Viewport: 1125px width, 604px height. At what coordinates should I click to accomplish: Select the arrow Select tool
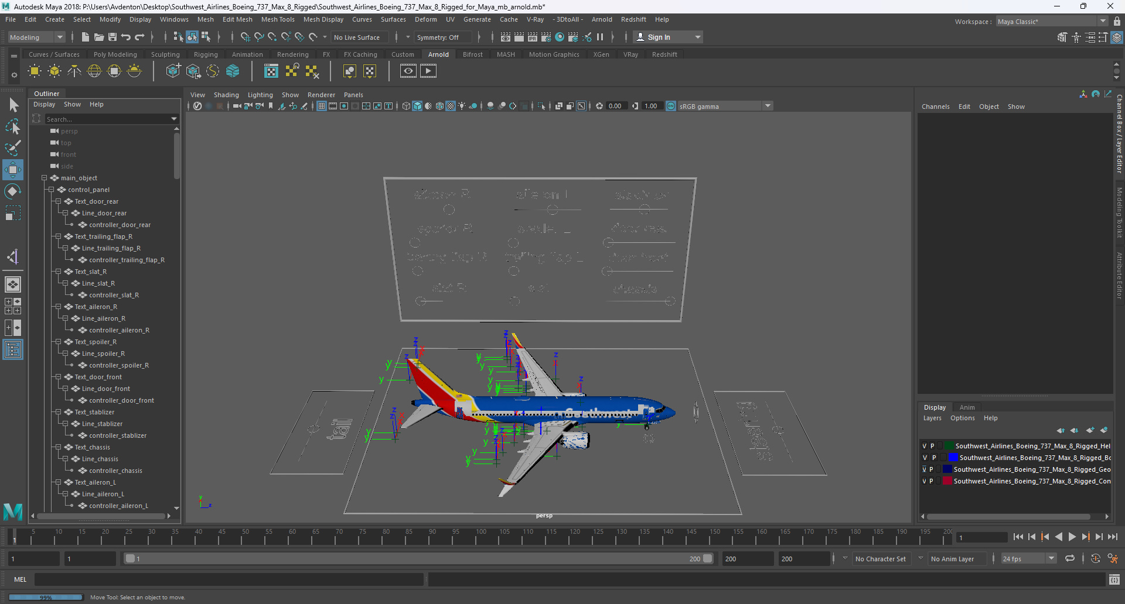coord(13,105)
